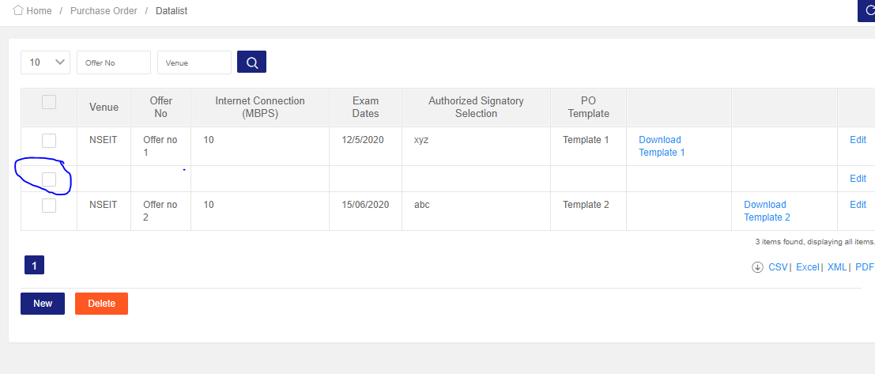Export the list as Excel
The width and height of the screenshot is (875, 374).
click(807, 267)
